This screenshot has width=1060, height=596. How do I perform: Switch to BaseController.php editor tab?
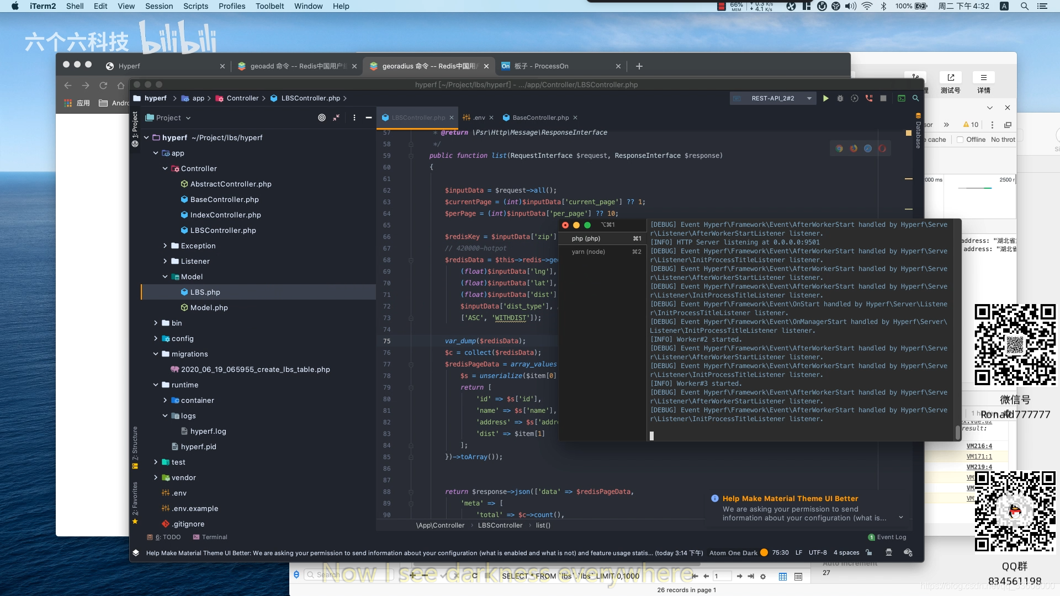tap(540, 118)
